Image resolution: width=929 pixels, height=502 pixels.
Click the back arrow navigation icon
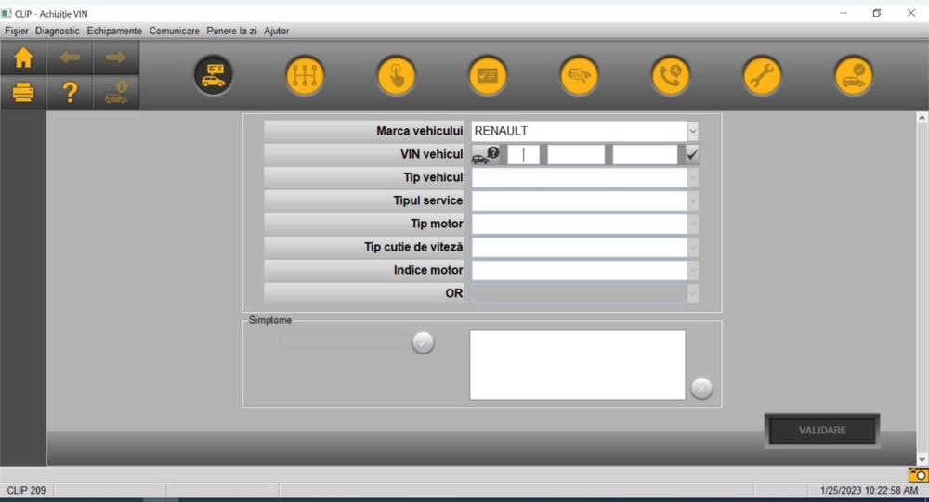click(70, 58)
